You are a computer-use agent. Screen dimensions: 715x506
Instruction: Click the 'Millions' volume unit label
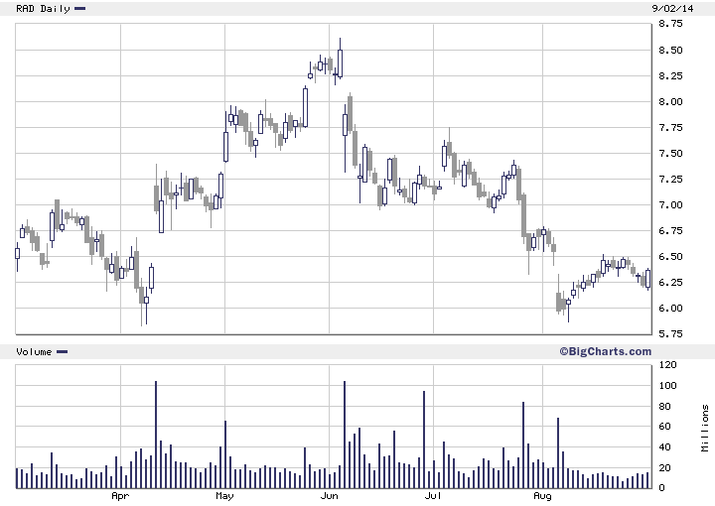[704, 428]
